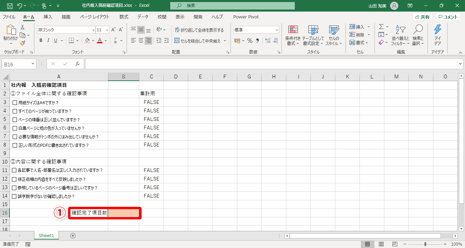The height and width of the screenshot is (248, 465).
Task: Check the トンボの外にはみ出していませんか？ checkbox
Action: 15,137
